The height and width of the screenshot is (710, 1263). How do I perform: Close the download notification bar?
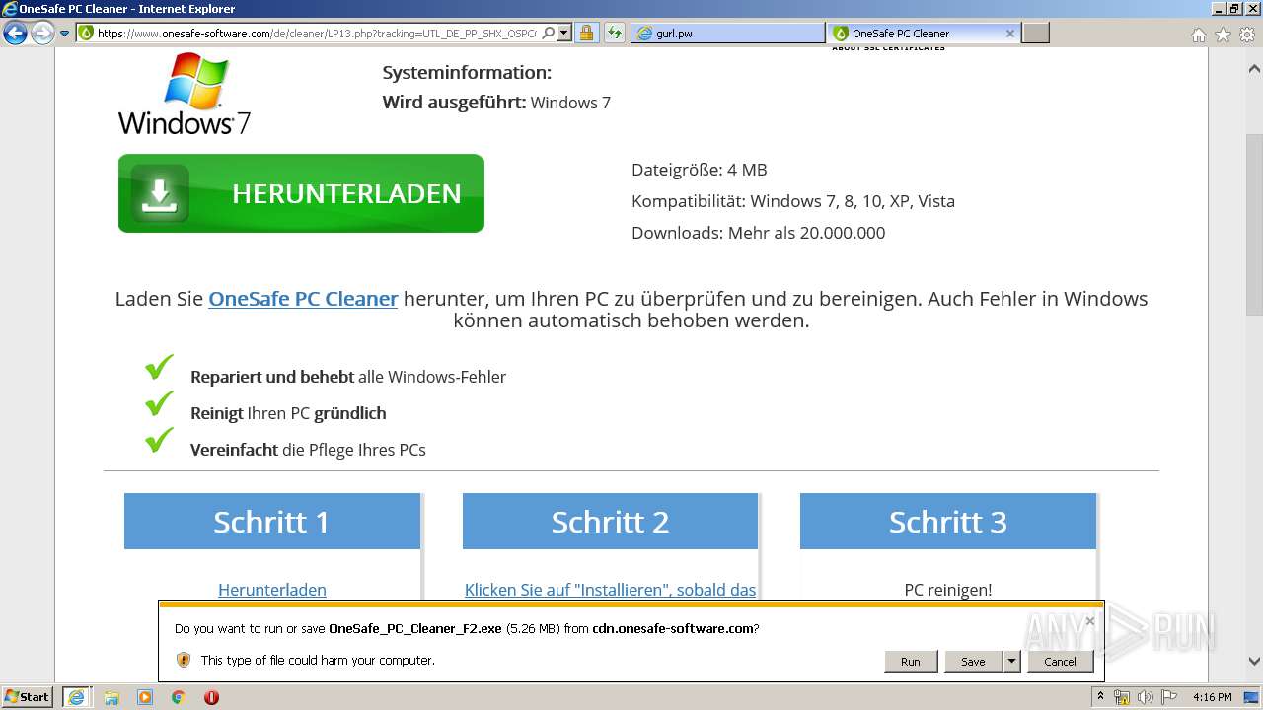tap(1089, 621)
